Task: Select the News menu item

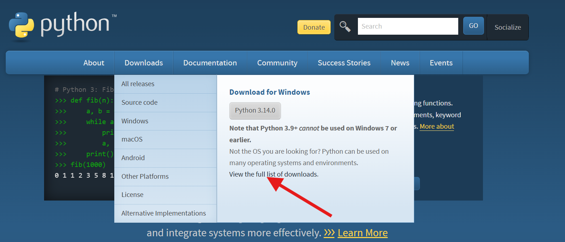Action: click(400, 63)
